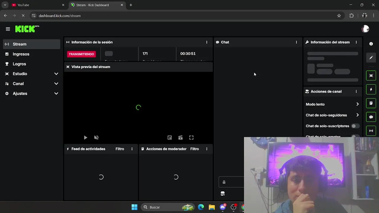Open Feed de actividades options menu
The image size is (379, 213).
click(x=132, y=149)
